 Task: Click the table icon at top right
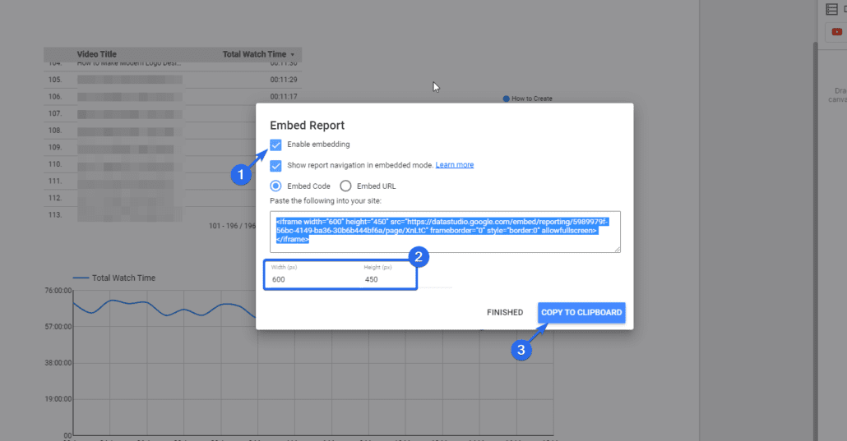(832, 9)
